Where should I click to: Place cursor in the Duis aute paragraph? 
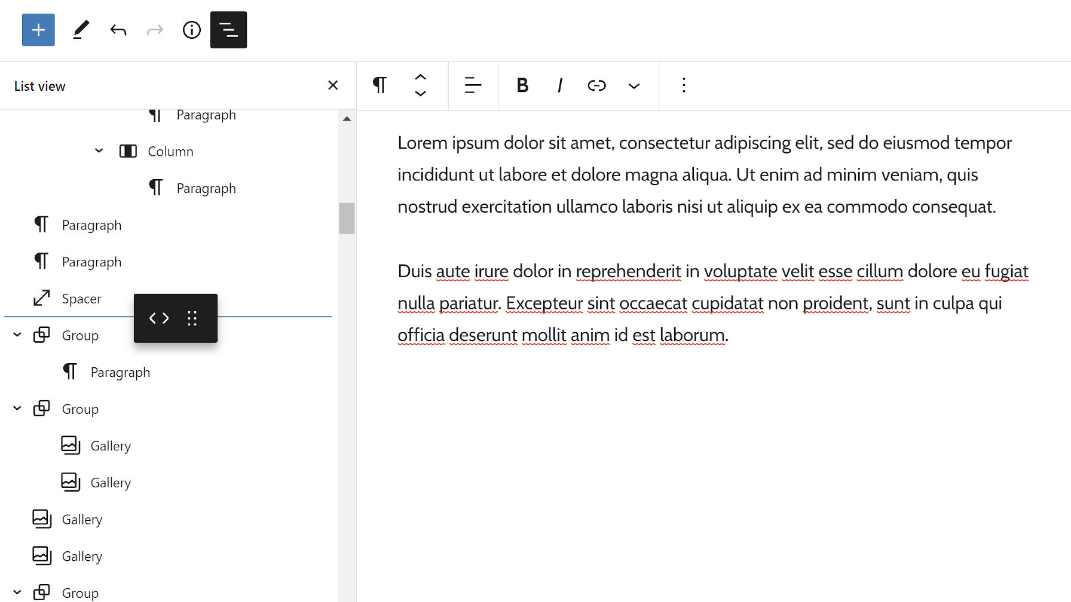coord(713,303)
